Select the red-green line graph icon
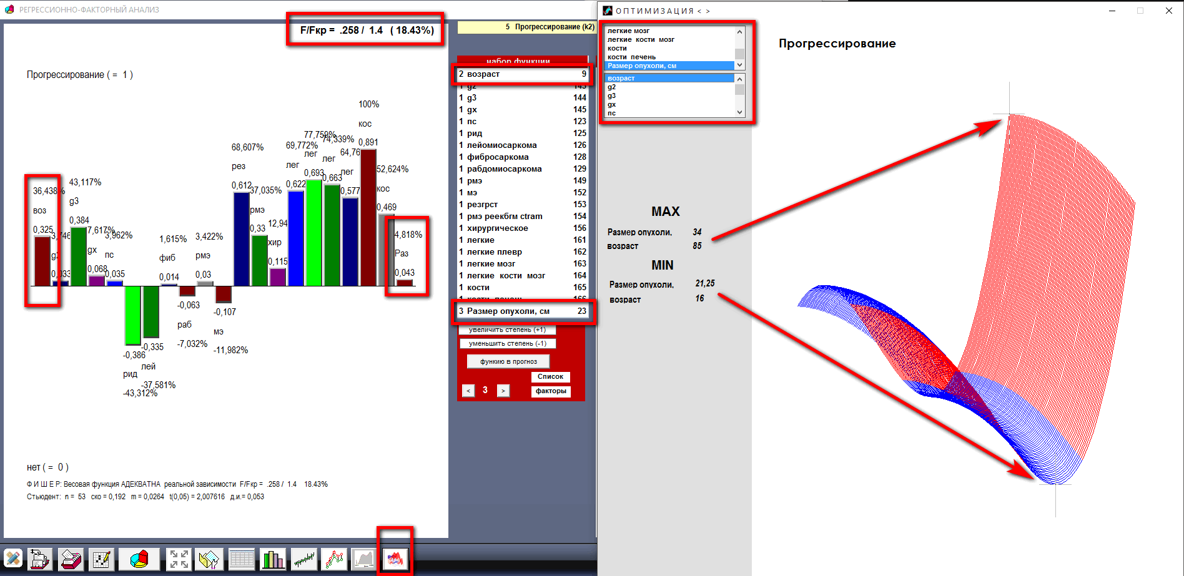This screenshot has width=1184, height=576. coord(334,559)
